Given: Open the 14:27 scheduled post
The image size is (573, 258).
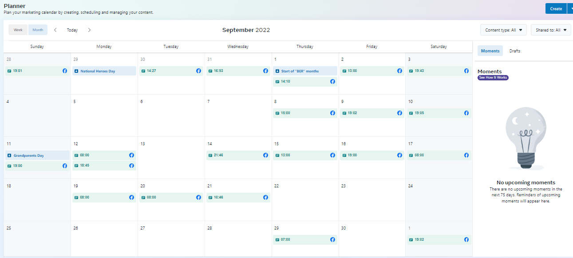Looking at the screenshot, I should pyautogui.click(x=171, y=71).
